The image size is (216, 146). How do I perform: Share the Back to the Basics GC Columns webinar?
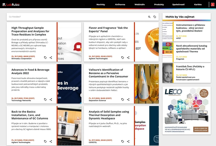pos(51,141)
